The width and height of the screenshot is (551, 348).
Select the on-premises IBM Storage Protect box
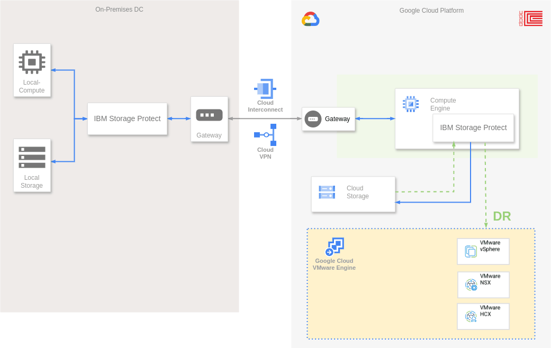point(127,118)
